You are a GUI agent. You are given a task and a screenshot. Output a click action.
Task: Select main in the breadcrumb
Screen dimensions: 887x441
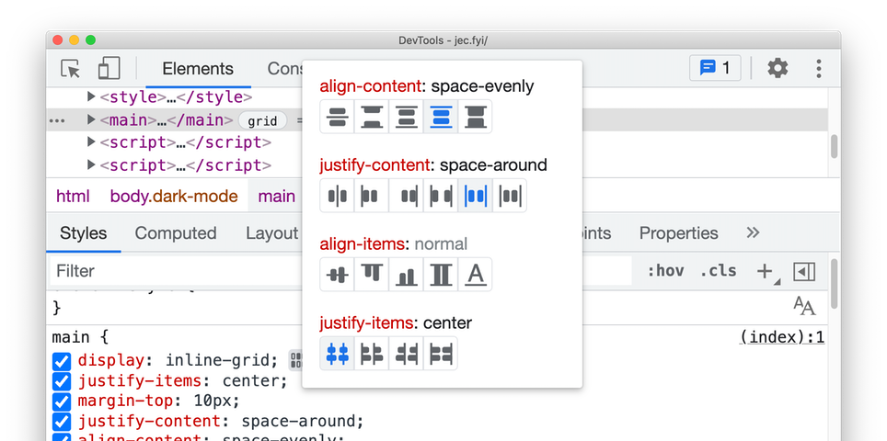click(277, 197)
